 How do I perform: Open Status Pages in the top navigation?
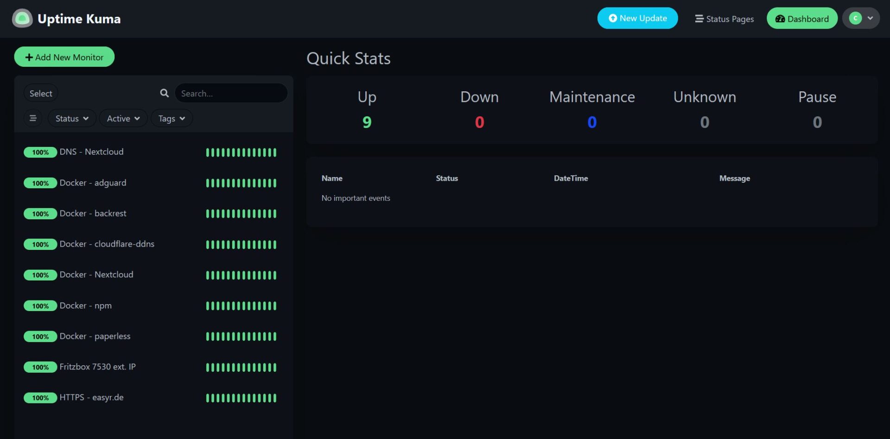(x=724, y=19)
